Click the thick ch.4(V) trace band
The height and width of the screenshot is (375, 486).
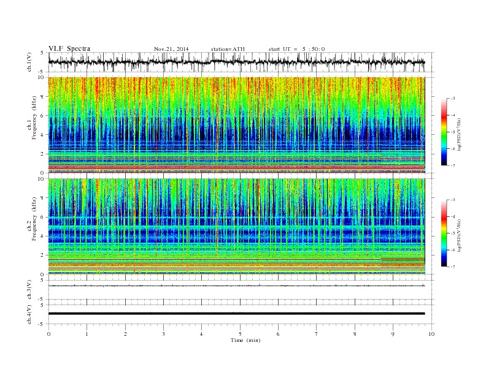pyautogui.click(x=236, y=314)
